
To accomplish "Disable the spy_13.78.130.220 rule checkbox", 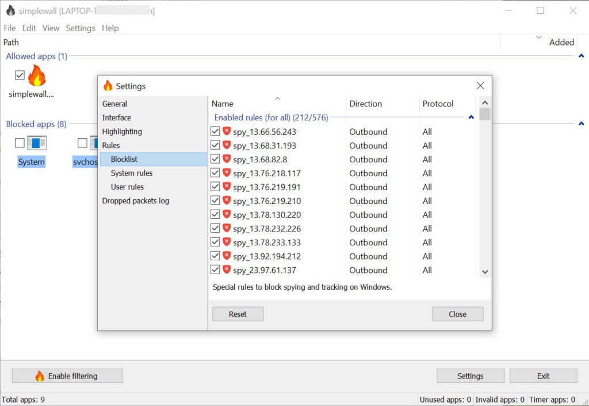I will pos(215,214).
